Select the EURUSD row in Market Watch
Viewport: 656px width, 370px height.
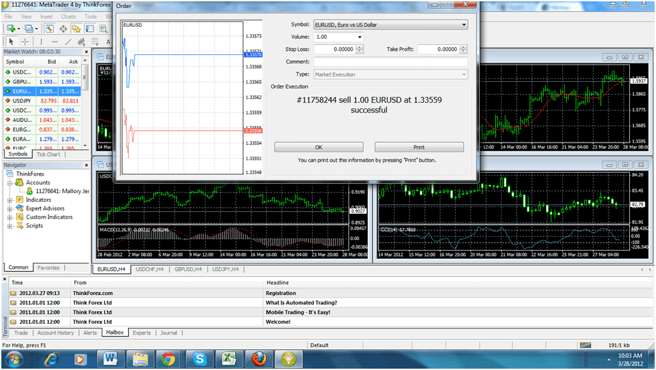42,91
